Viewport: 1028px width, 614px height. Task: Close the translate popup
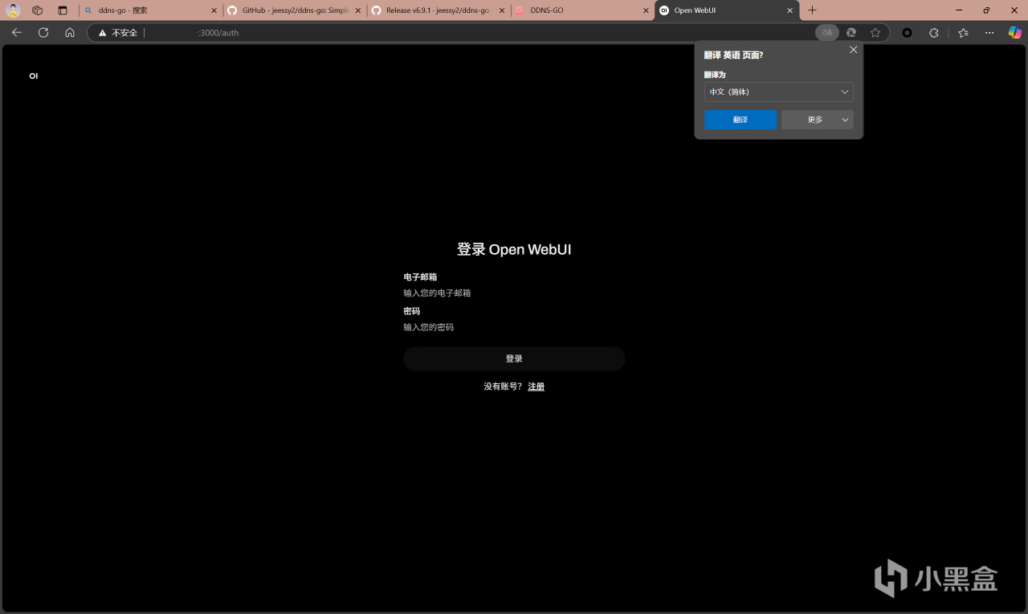coord(854,50)
